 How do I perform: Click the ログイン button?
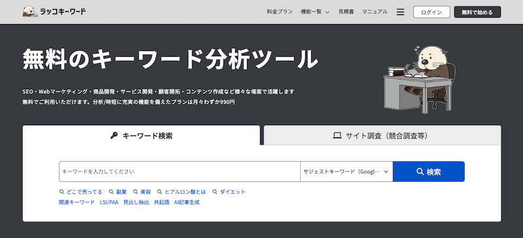click(431, 12)
